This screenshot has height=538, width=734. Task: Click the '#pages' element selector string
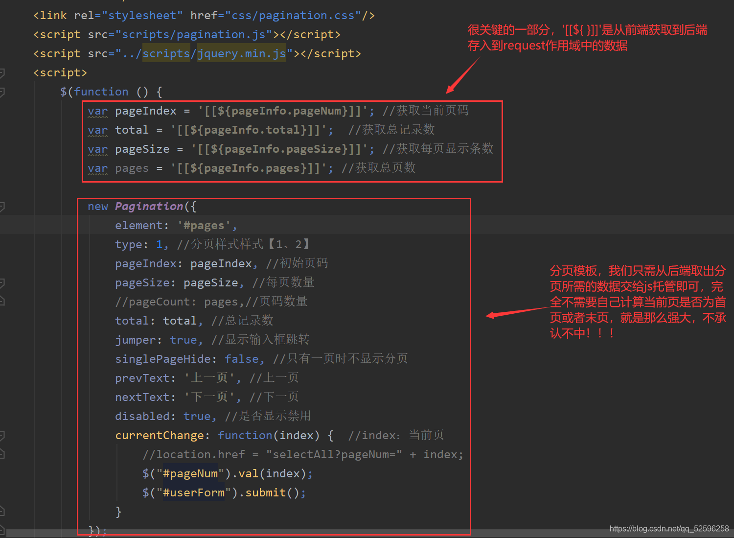204,226
